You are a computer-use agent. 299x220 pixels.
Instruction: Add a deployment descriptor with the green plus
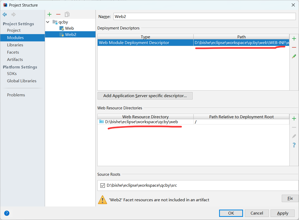[x=294, y=39]
